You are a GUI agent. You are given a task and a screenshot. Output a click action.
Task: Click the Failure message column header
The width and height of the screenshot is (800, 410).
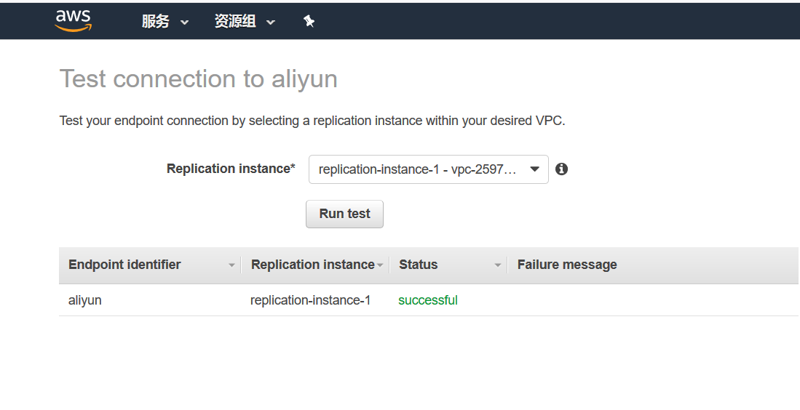click(567, 265)
